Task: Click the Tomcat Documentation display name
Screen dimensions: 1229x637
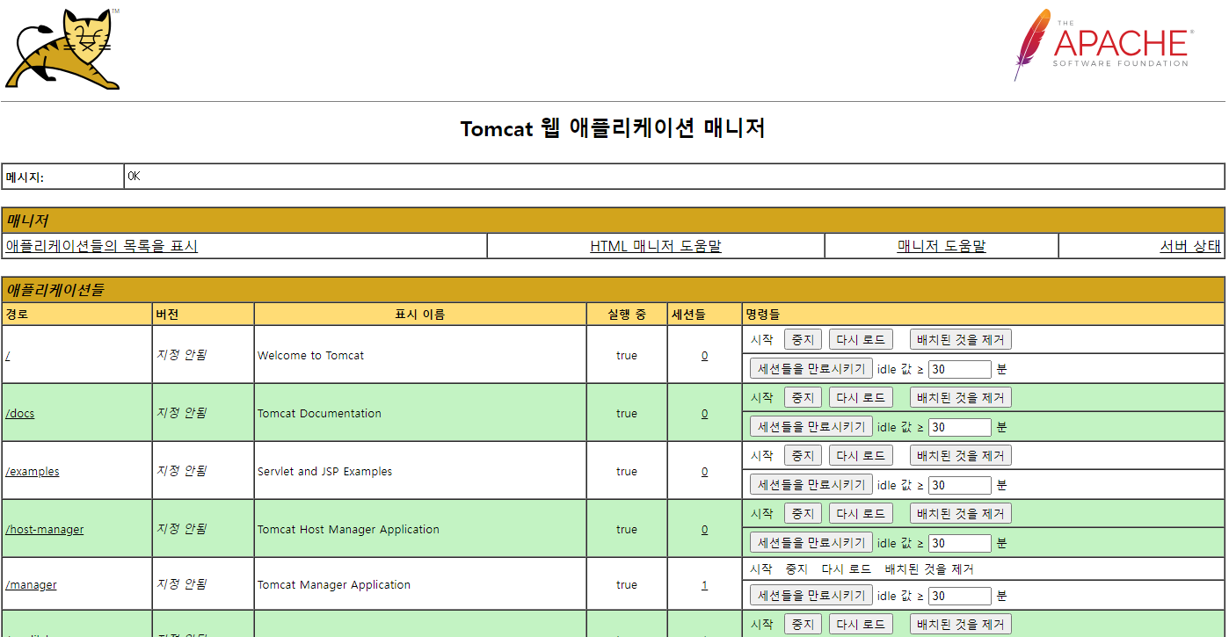Action: click(319, 414)
